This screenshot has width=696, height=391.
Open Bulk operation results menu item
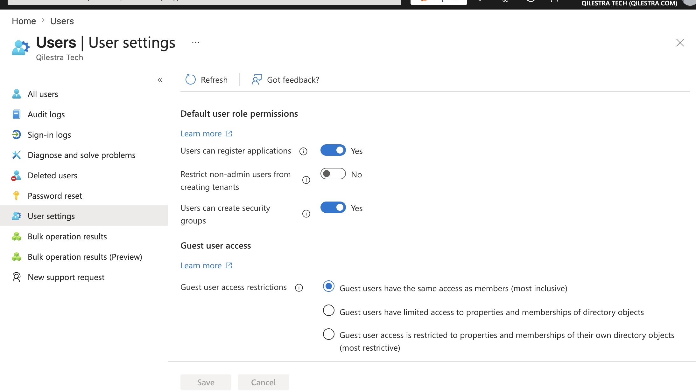(x=84, y=237)
